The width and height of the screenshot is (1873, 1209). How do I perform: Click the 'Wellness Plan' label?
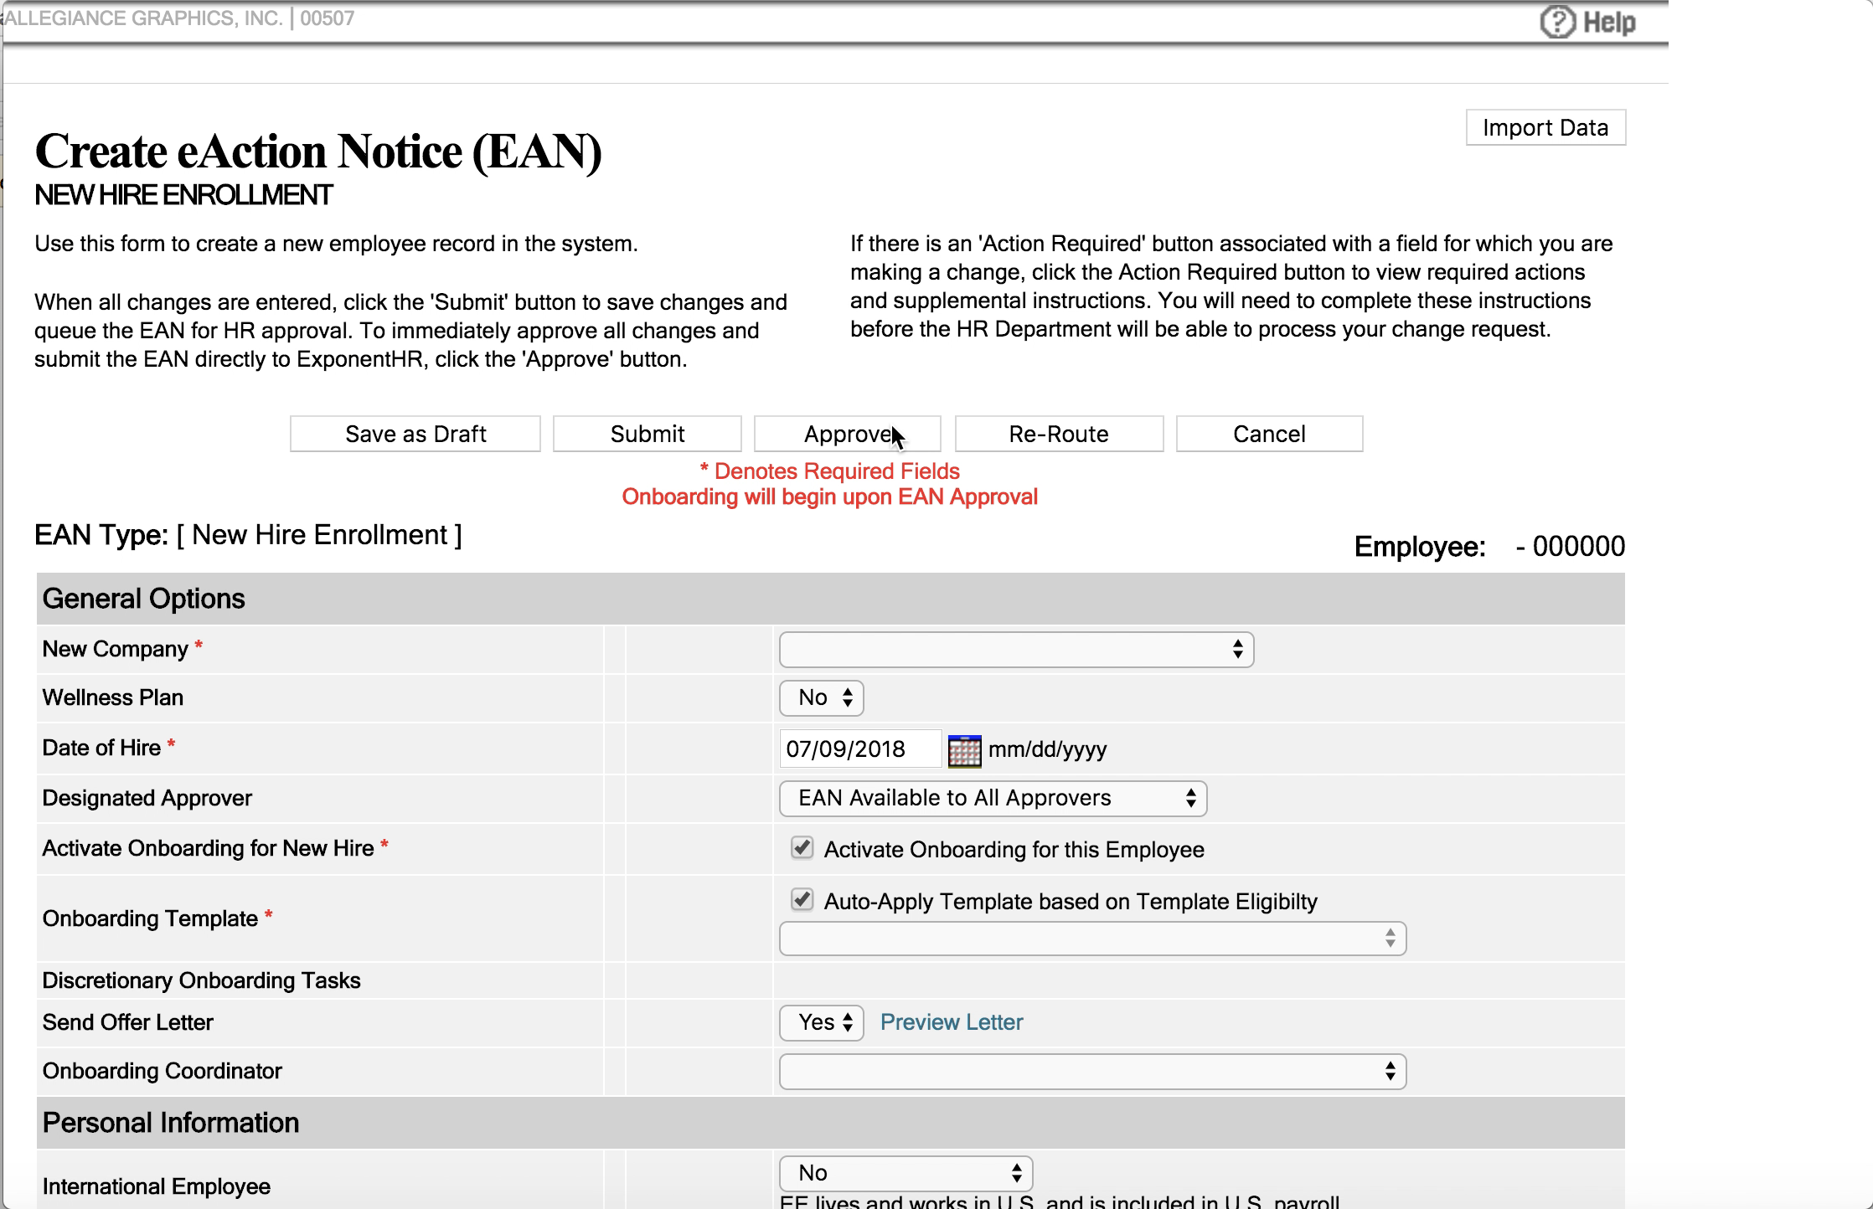pyautogui.click(x=112, y=697)
